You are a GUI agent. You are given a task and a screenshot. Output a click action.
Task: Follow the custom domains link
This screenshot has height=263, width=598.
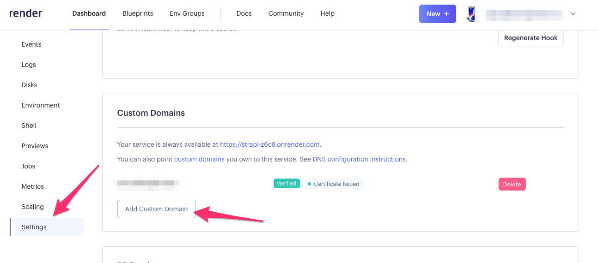pos(199,159)
